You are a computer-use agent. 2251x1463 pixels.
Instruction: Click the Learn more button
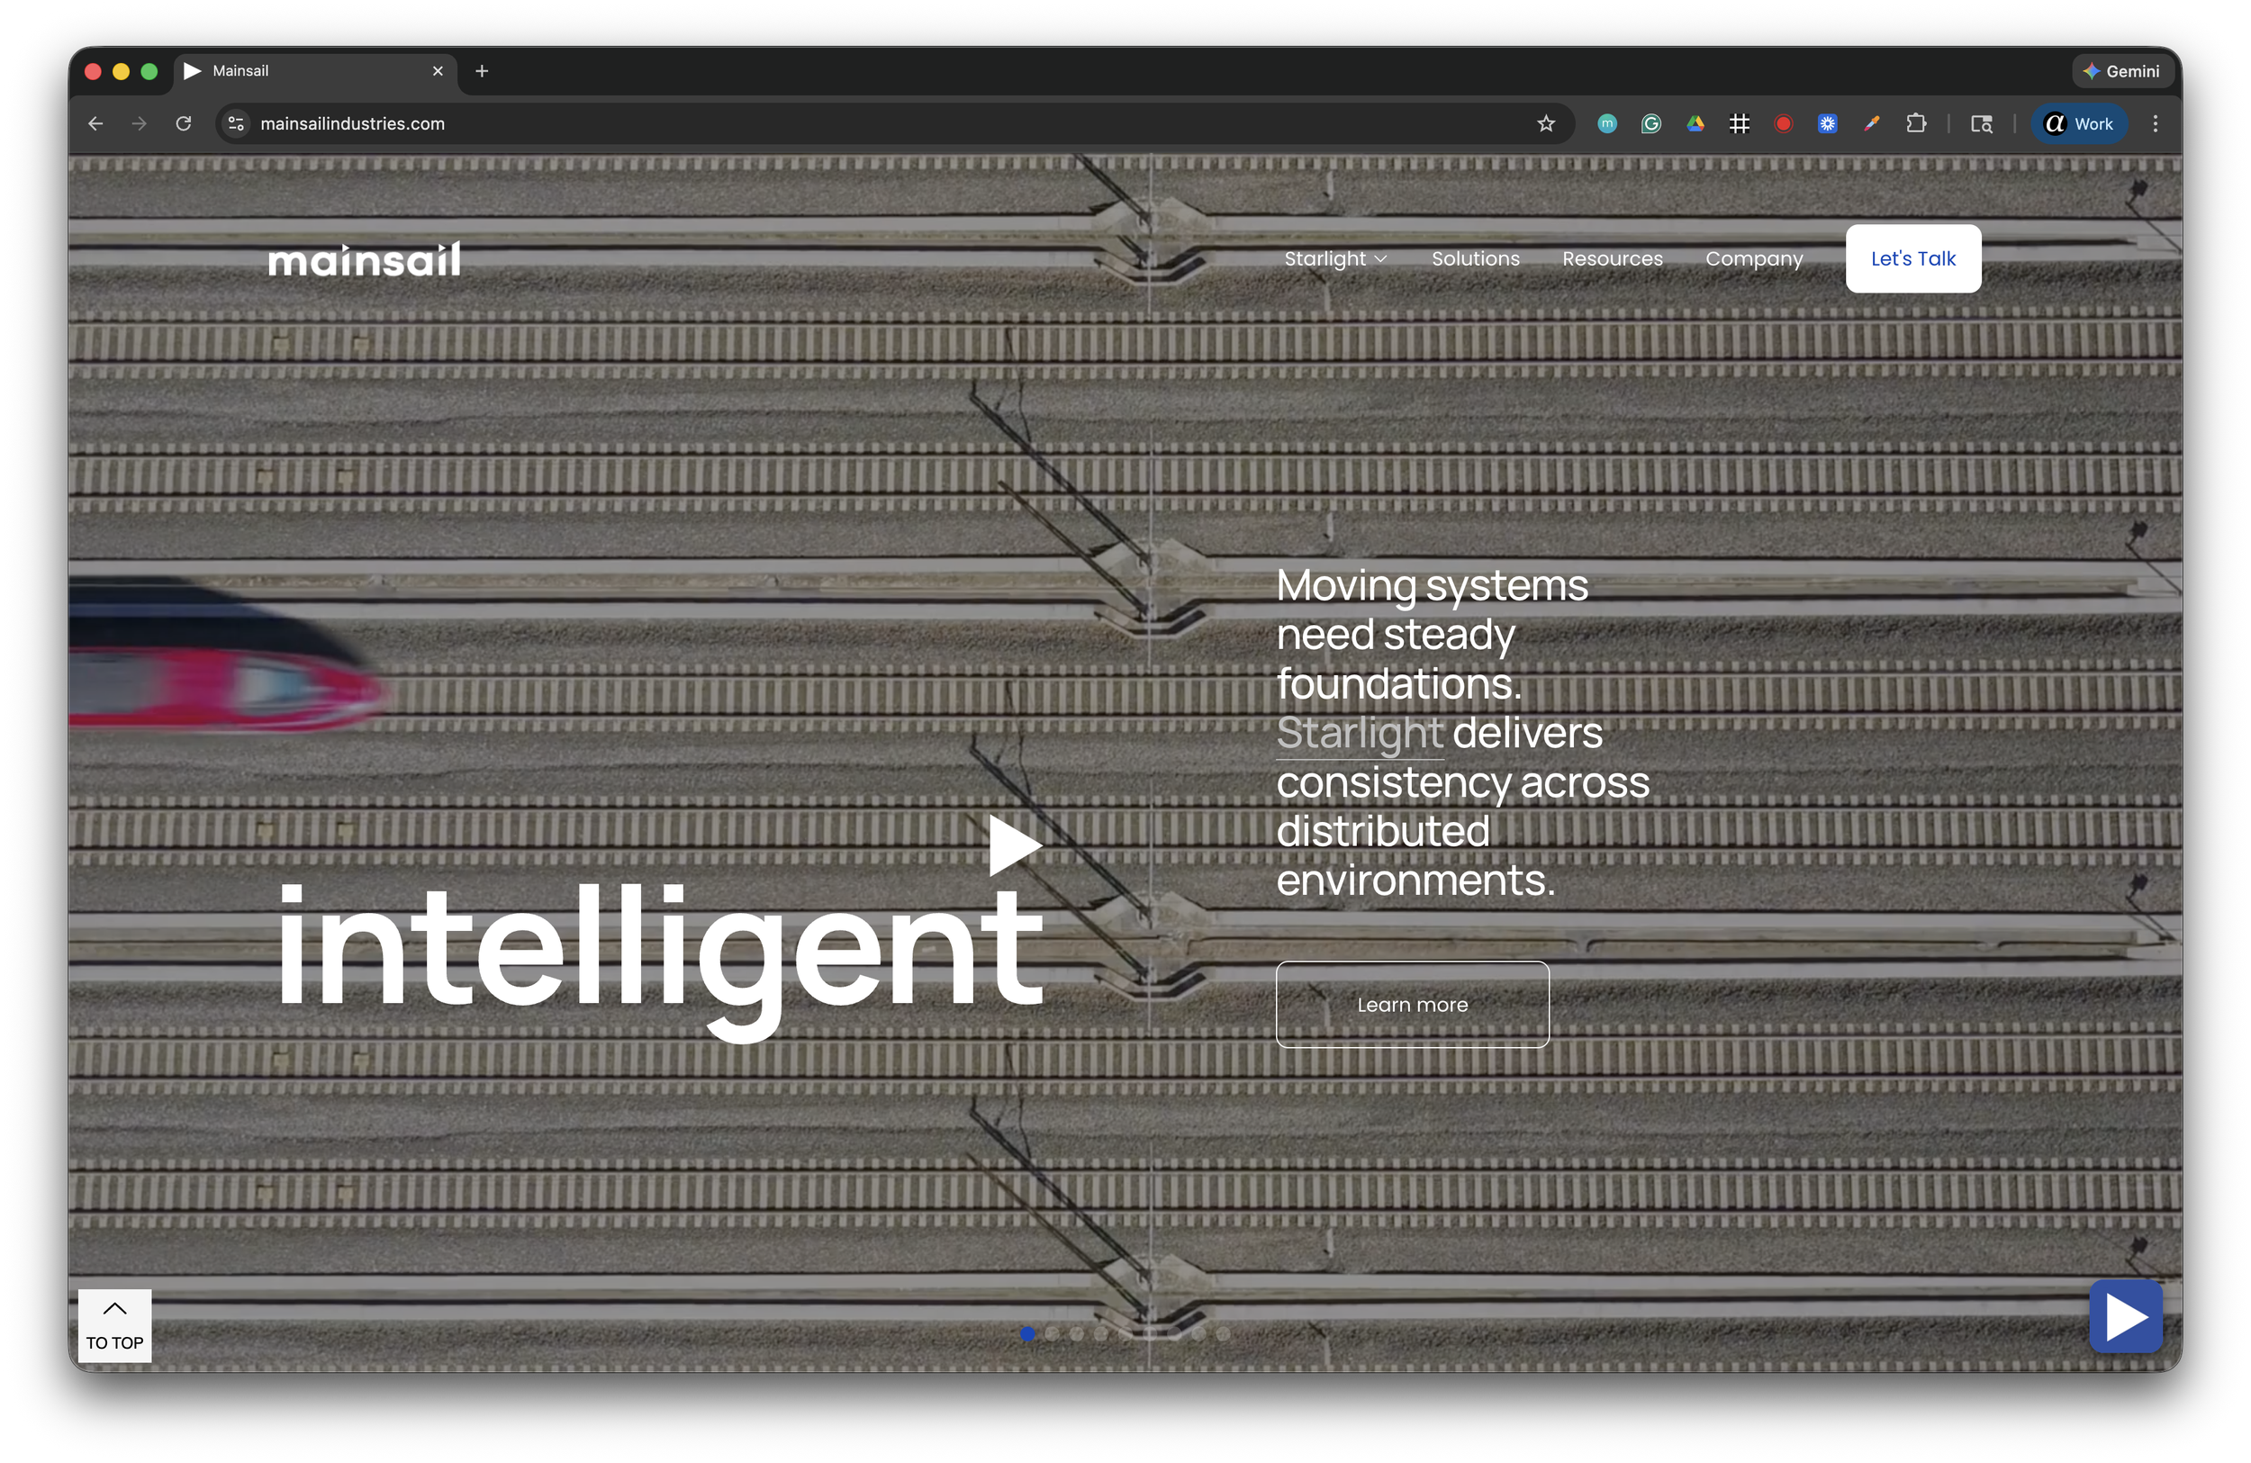pos(1412,1005)
